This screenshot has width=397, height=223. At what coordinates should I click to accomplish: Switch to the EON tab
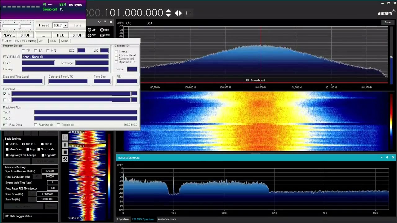point(53,41)
